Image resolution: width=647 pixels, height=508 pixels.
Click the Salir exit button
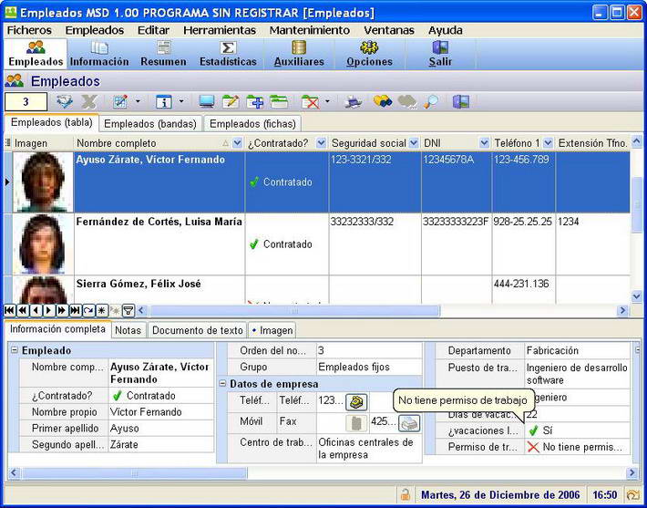[x=440, y=54]
